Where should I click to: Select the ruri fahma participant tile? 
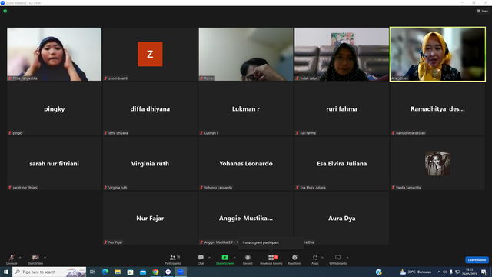341,108
